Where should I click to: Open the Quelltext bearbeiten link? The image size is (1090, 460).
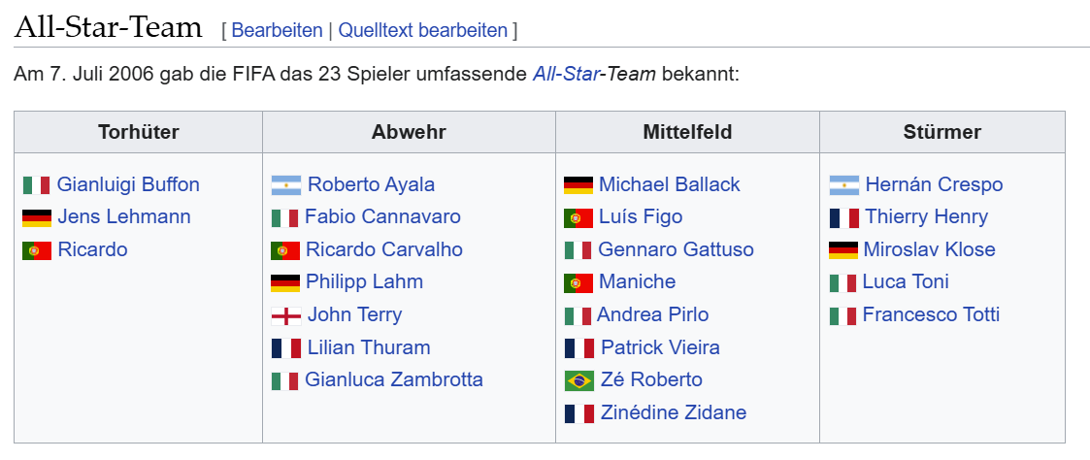pyautogui.click(x=422, y=31)
